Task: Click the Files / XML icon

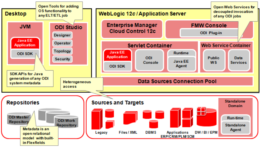Action: pyautogui.click(x=130, y=118)
